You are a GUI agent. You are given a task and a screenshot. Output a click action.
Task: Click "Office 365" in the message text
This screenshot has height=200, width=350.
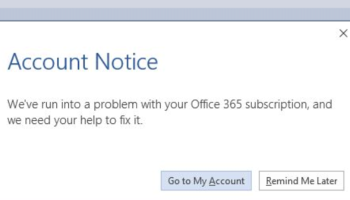[x=216, y=104]
